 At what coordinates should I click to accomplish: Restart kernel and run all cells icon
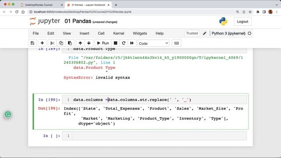click(132, 43)
